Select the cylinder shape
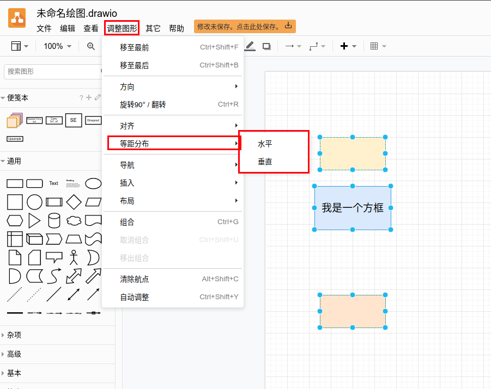 click(x=54, y=221)
